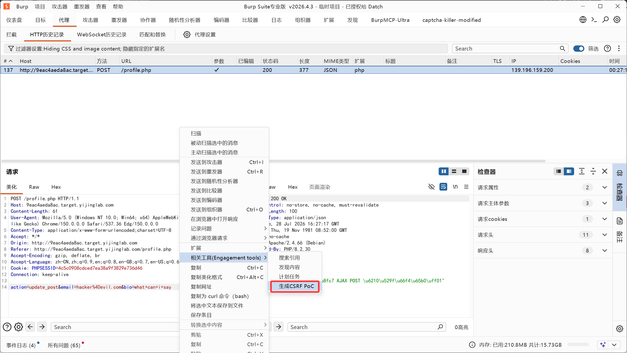Click the help icon beside request search
Viewport: 627px width, 353px height.
click(7, 327)
